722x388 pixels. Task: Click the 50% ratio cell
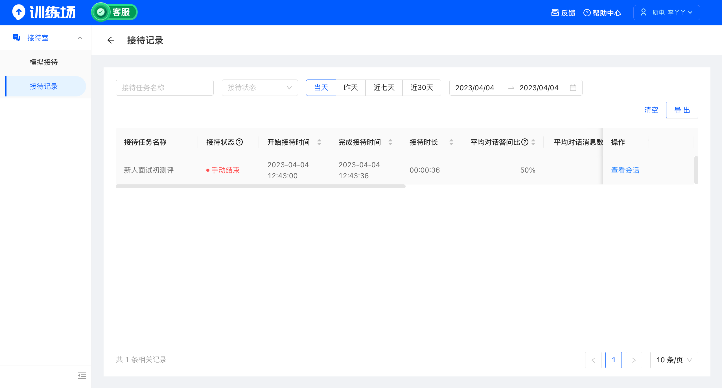(528, 170)
